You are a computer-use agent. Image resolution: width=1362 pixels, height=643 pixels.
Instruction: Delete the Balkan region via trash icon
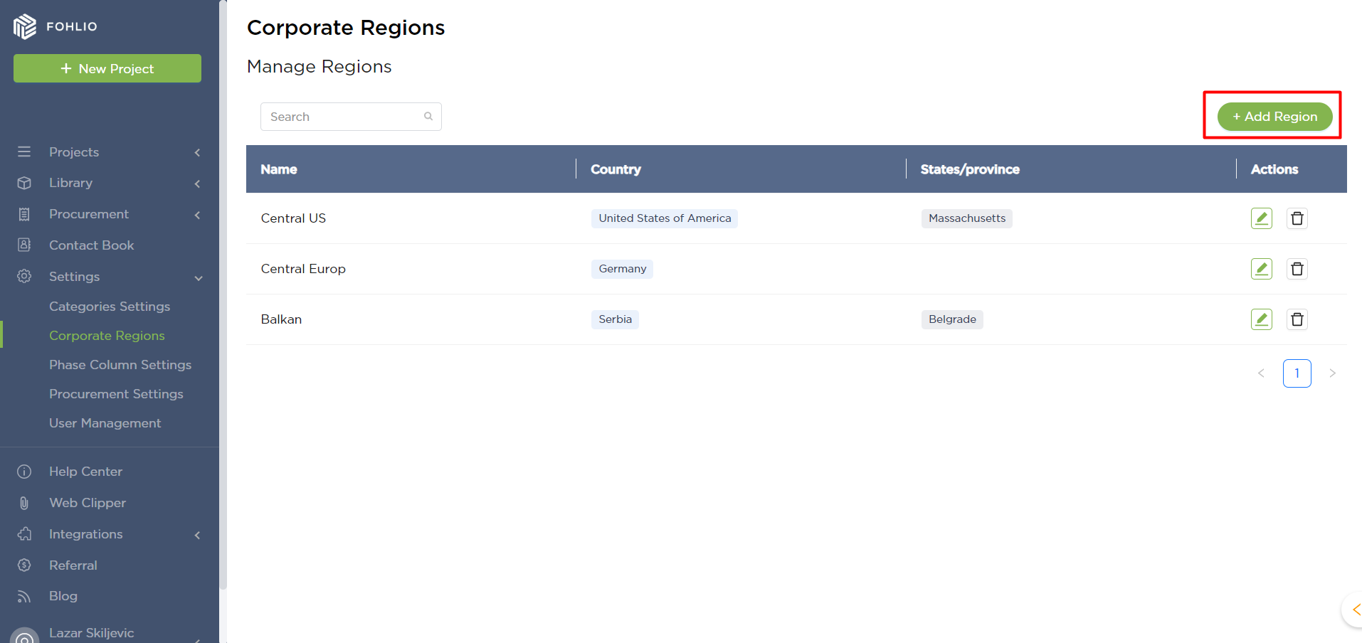point(1297,319)
